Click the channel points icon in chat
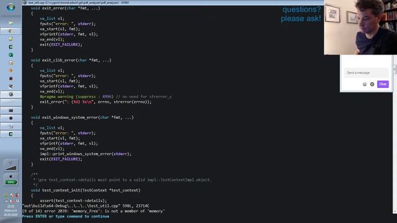This screenshot has width=397, height=223. (x=365, y=84)
